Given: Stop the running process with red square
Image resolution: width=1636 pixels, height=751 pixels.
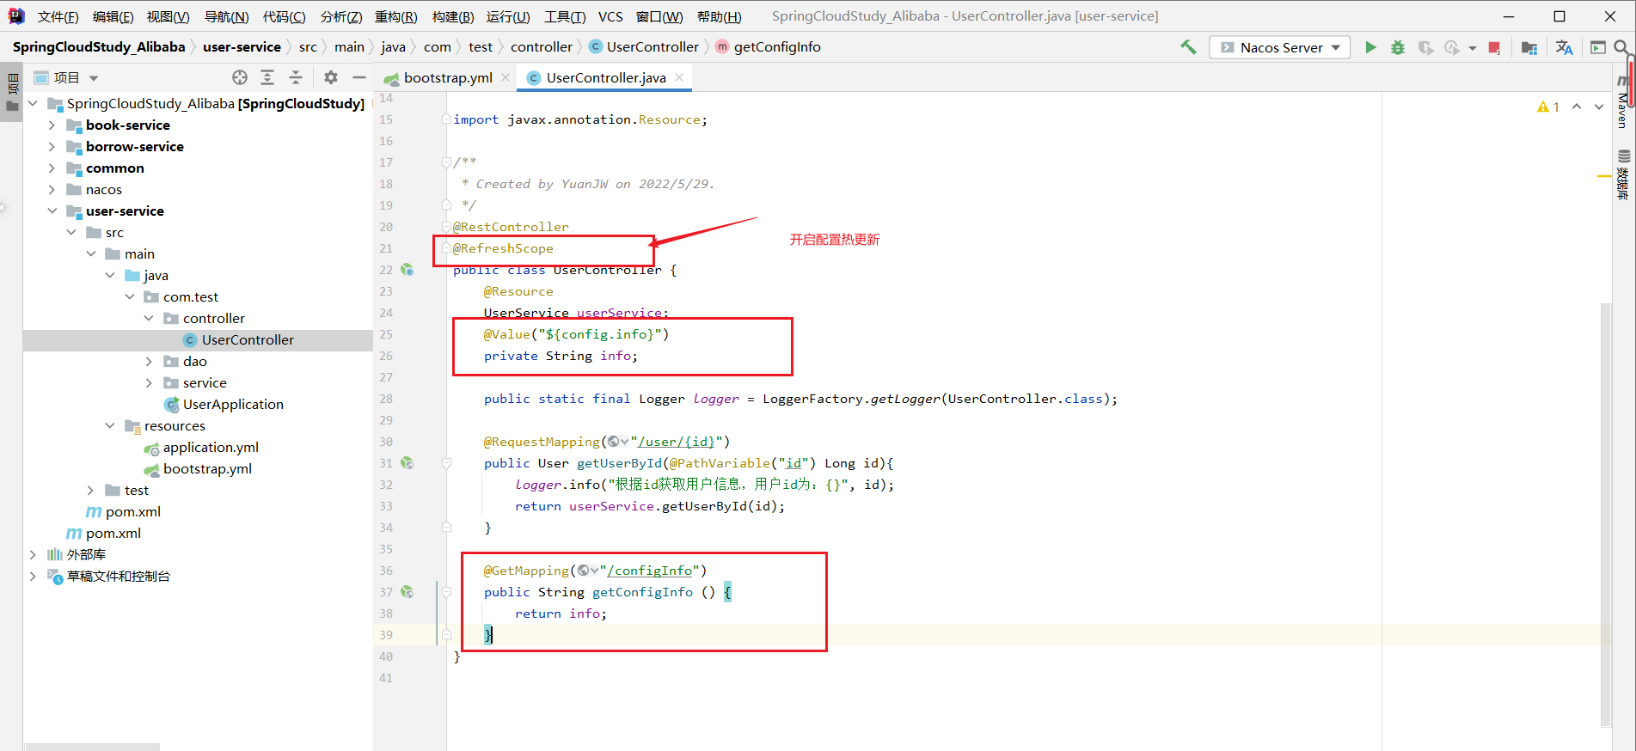Looking at the screenshot, I should point(1494,47).
